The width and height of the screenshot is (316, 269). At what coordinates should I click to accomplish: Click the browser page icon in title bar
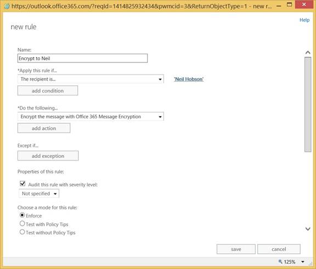point(7,6)
